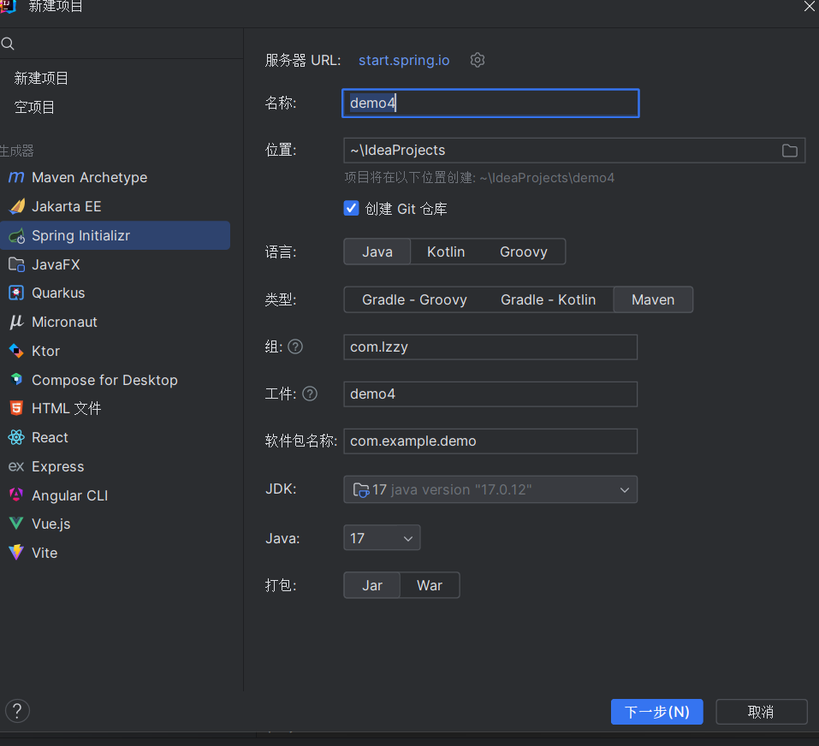Choose Maven project type

coord(653,299)
